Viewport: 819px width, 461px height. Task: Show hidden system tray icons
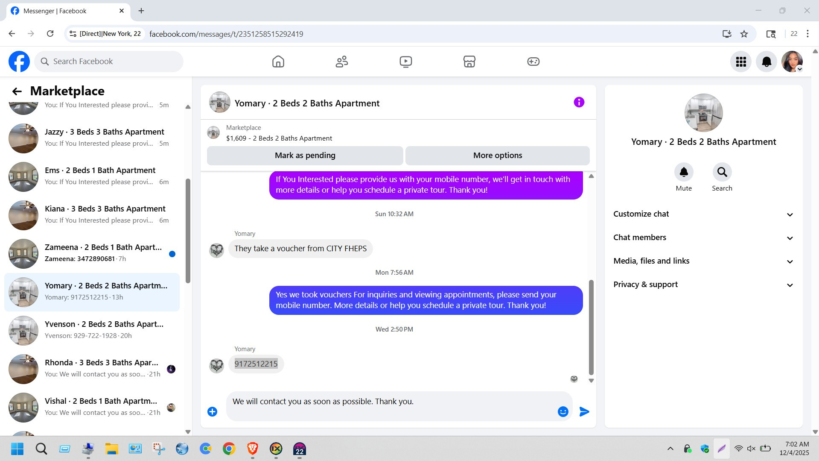pos(670,449)
